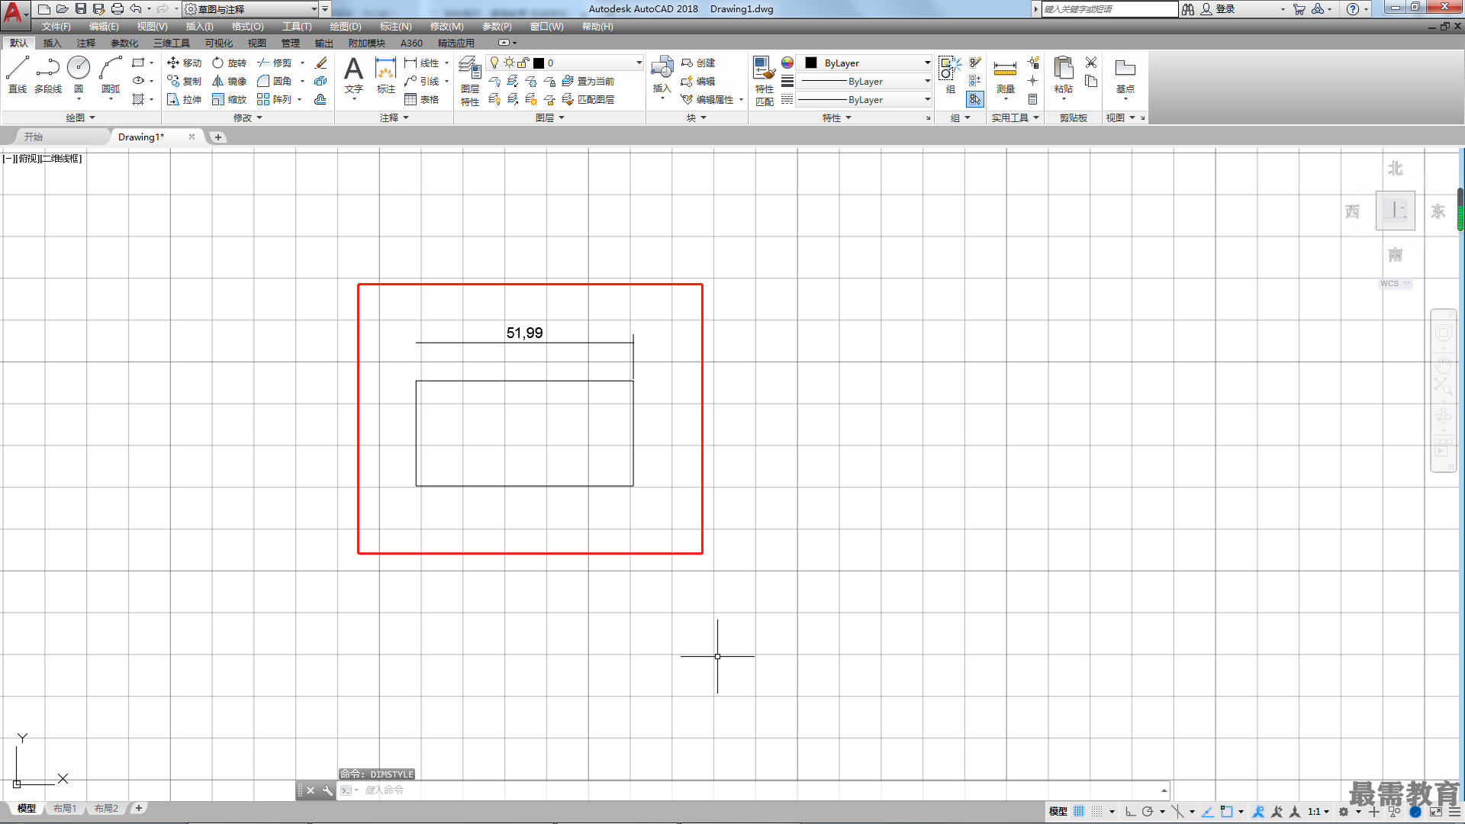The height and width of the screenshot is (824, 1465).
Task: Toggle clean screen icon in status bar
Action: click(x=1435, y=812)
